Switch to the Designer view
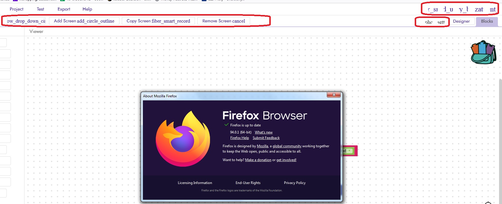The height and width of the screenshot is (204, 502). pos(461,21)
